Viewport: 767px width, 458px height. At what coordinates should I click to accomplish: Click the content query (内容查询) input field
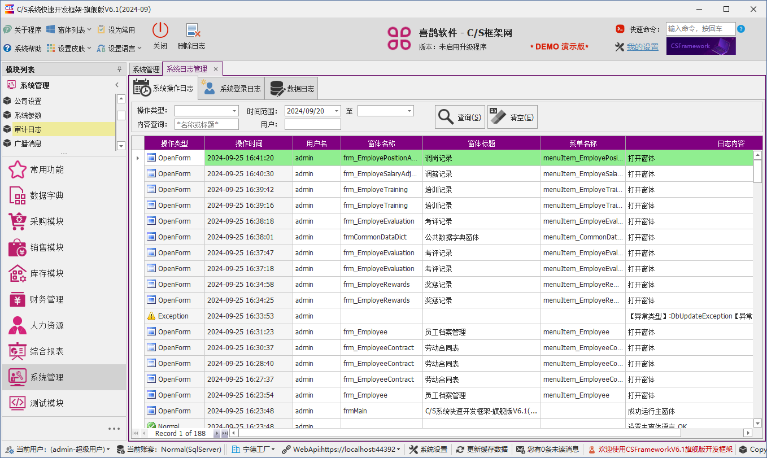click(x=207, y=124)
